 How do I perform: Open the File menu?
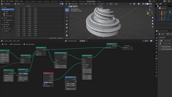click(x=4, y=1)
